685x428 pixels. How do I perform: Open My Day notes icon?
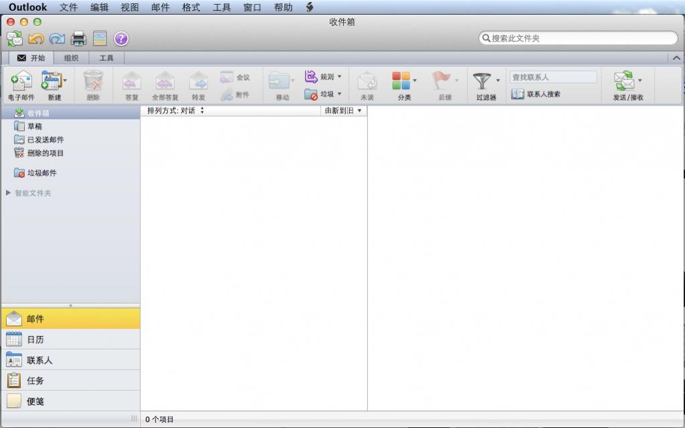click(x=100, y=39)
